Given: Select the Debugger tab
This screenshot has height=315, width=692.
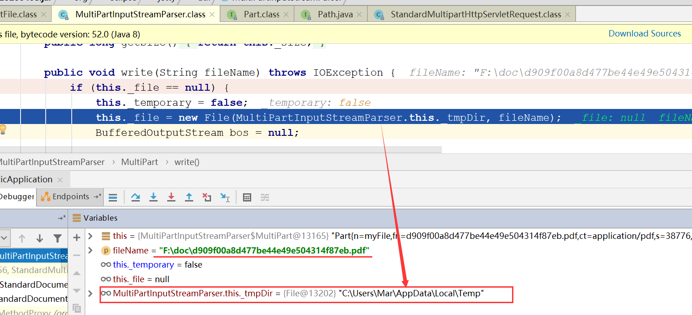Looking at the screenshot, I should (x=17, y=197).
